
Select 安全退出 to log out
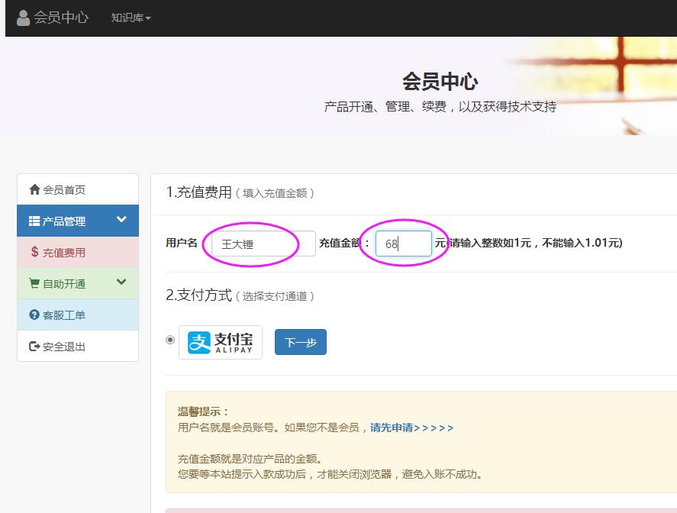coord(64,347)
